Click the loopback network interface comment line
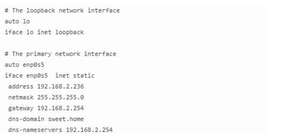This screenshot has height=134, width=300. click(62, 11)
